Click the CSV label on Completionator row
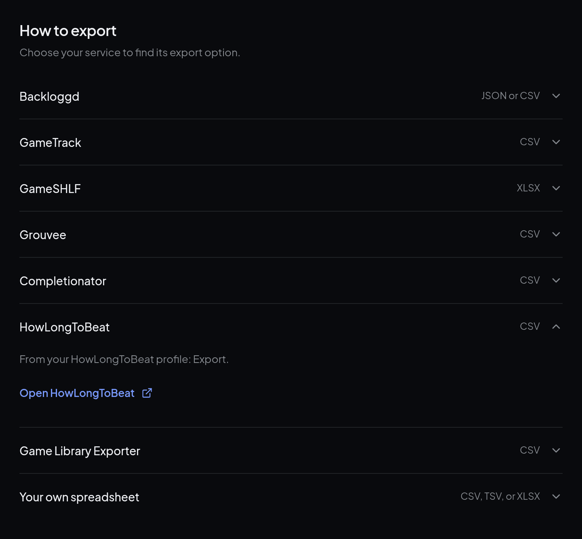Screen dimensions: 582x539 pos(530,280)
